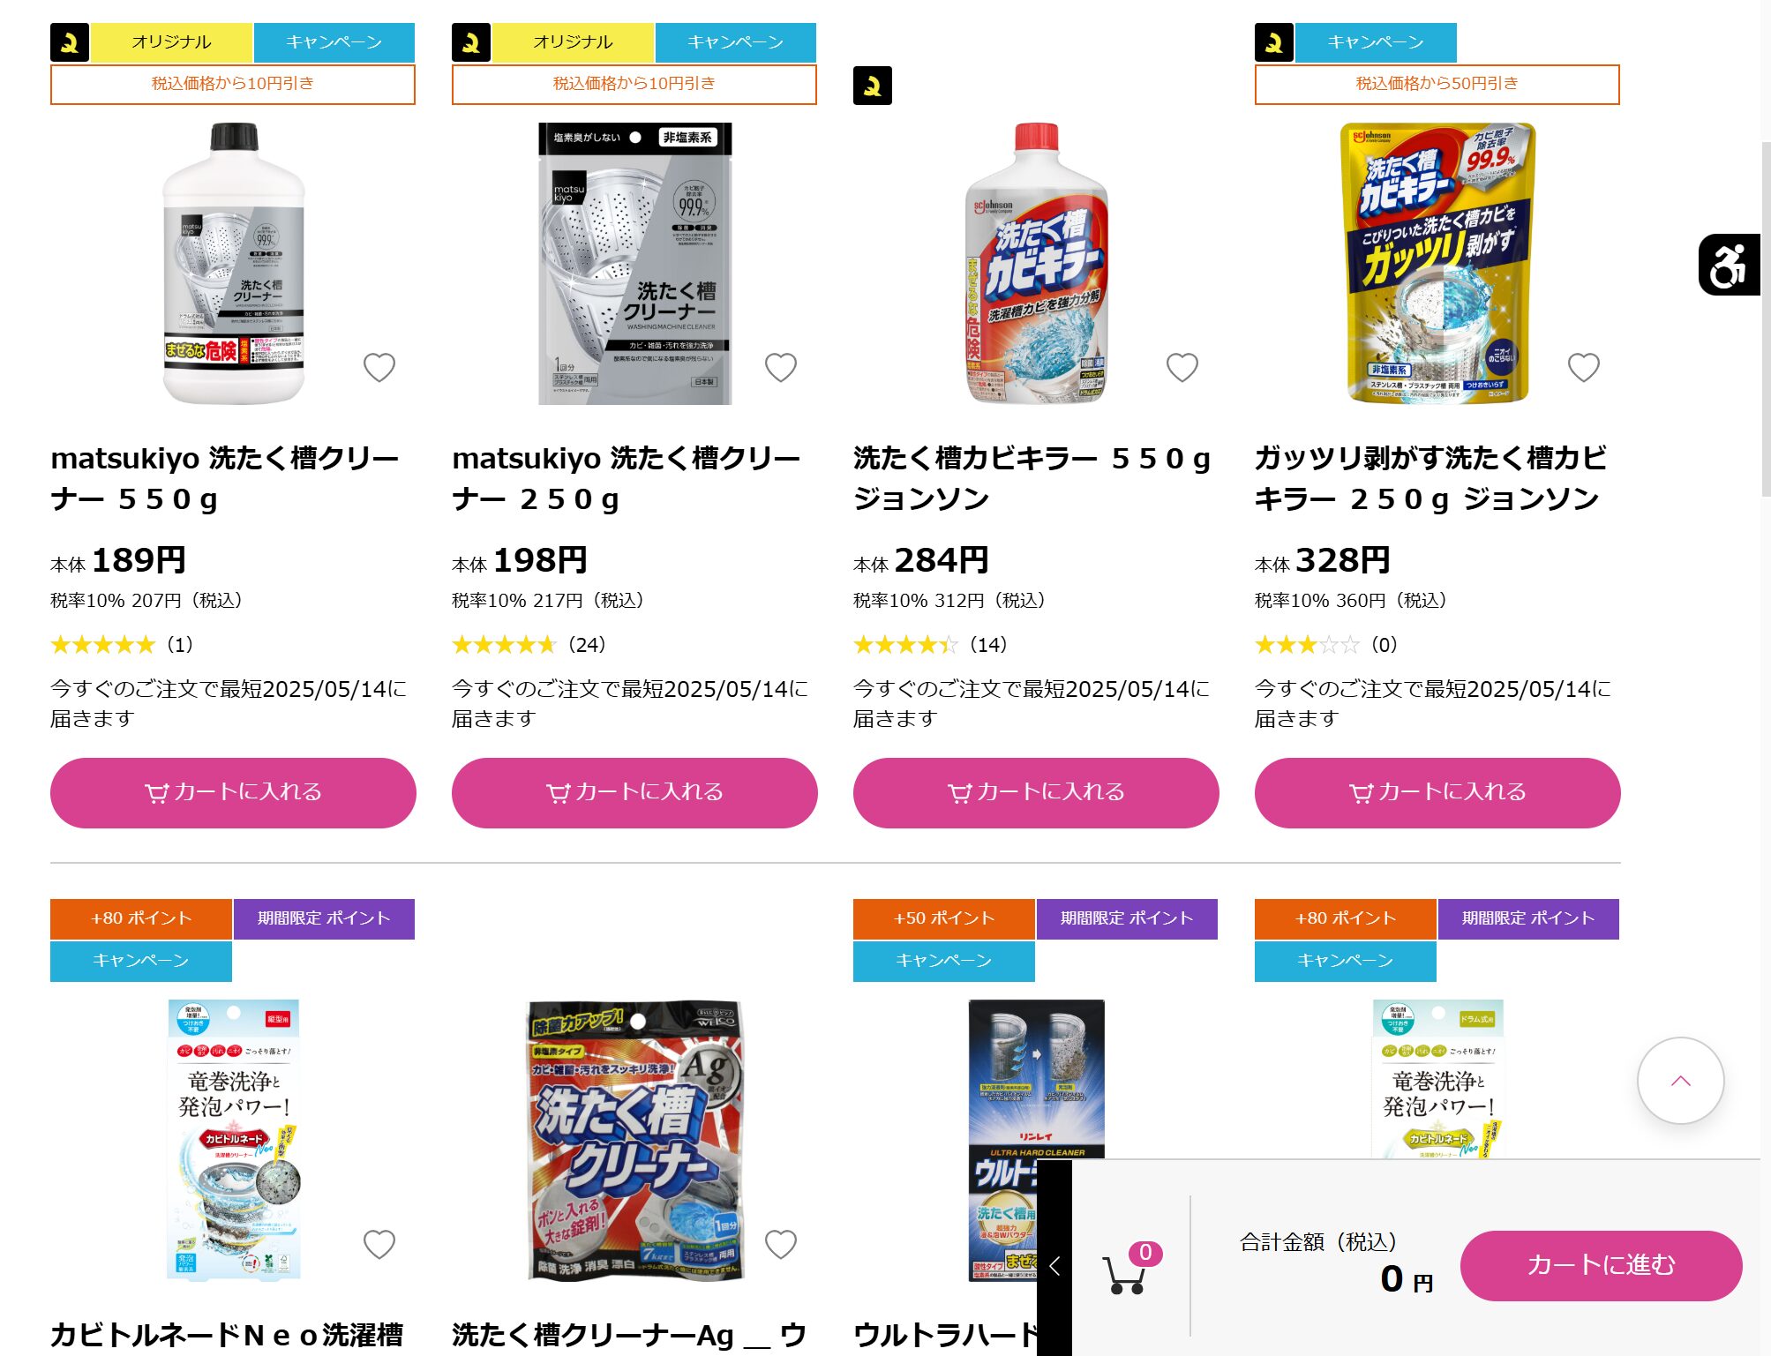This screenshot has width=1771, height=1356.
Task: Click the 期間限定 ポイント tag on カビトルネード
Action: (324, 918)
